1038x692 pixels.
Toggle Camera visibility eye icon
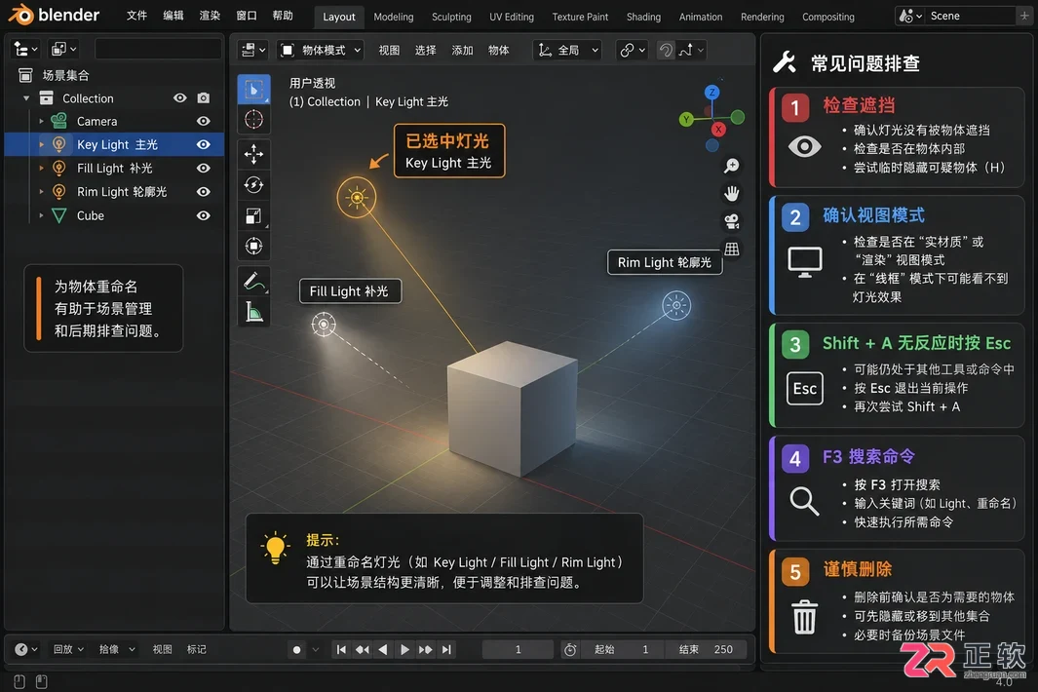tap(204, 121)
